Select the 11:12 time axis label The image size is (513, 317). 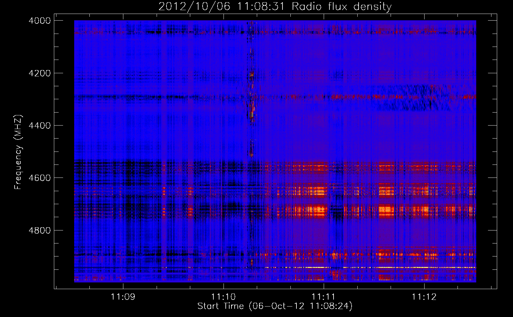(x=424, y=297)
